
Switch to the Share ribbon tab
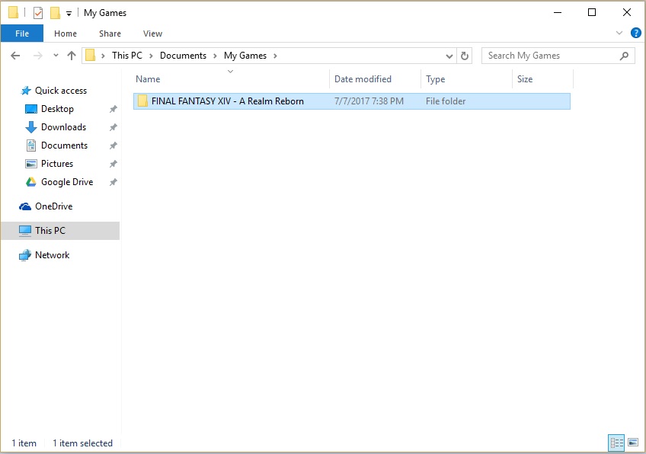coord(110,34)
